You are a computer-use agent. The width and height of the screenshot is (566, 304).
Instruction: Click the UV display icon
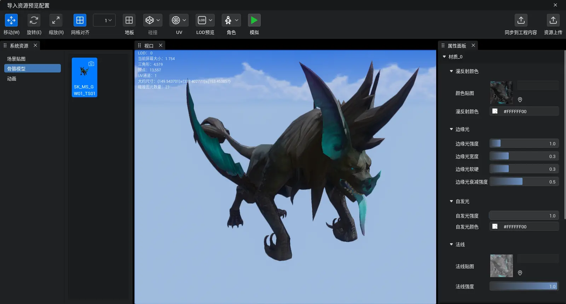176,20
